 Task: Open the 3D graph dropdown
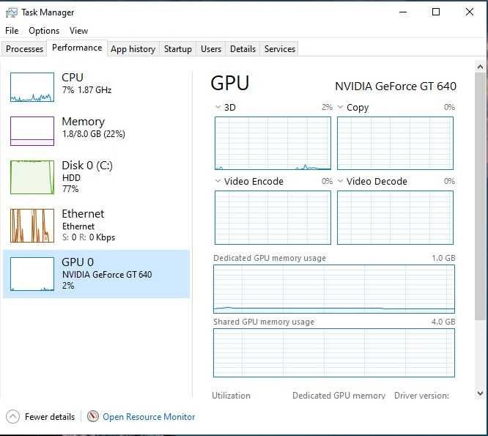click(218, 108)
